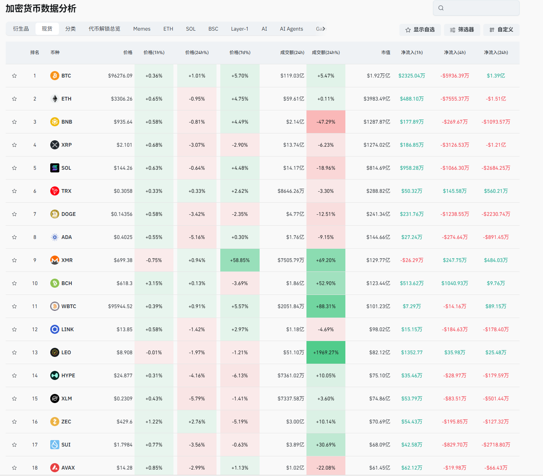Click the SUI coin logo

(55, 445)
